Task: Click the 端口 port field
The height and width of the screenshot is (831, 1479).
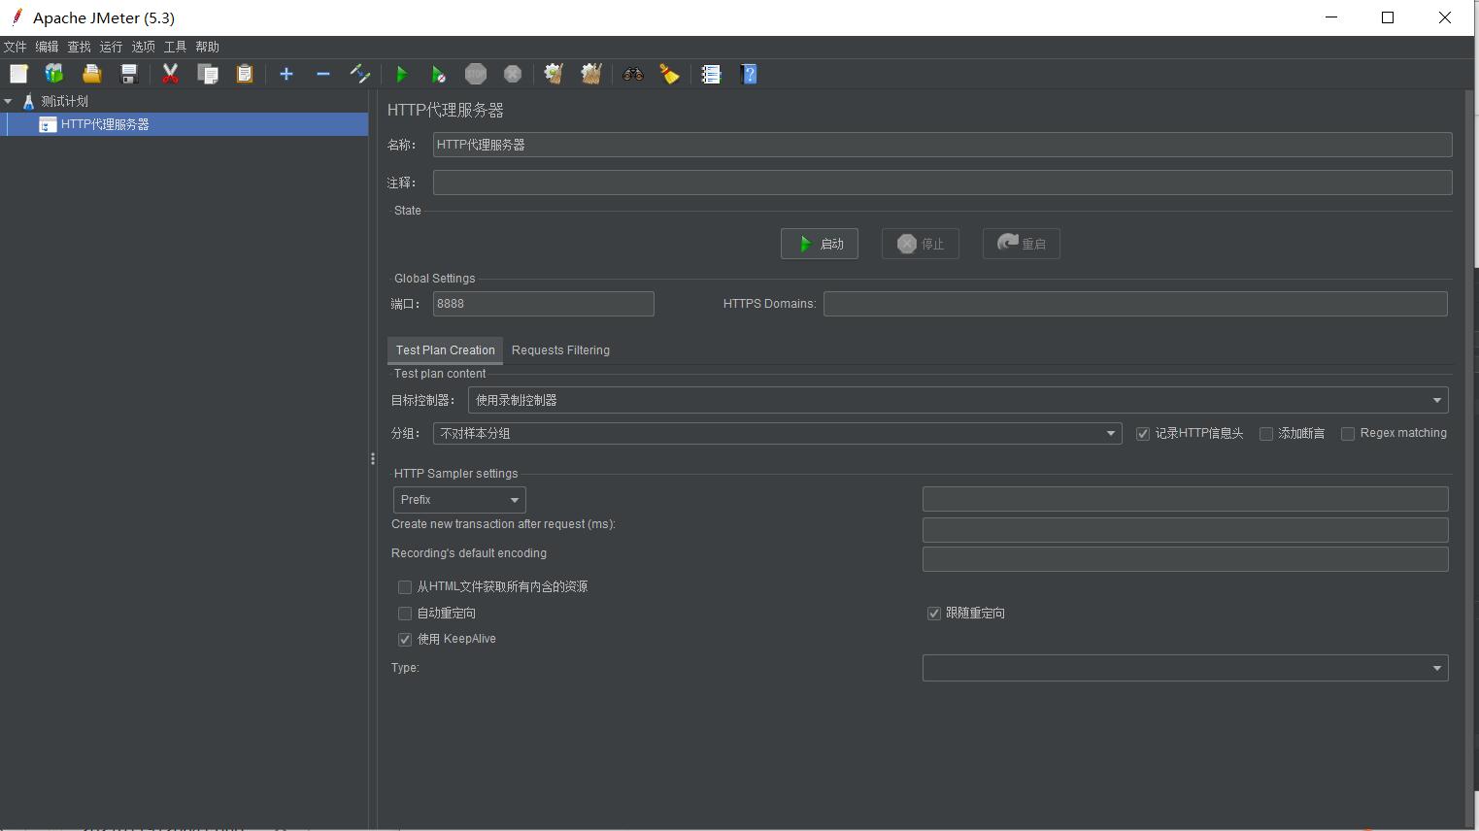Action: (x=544, y=304)
